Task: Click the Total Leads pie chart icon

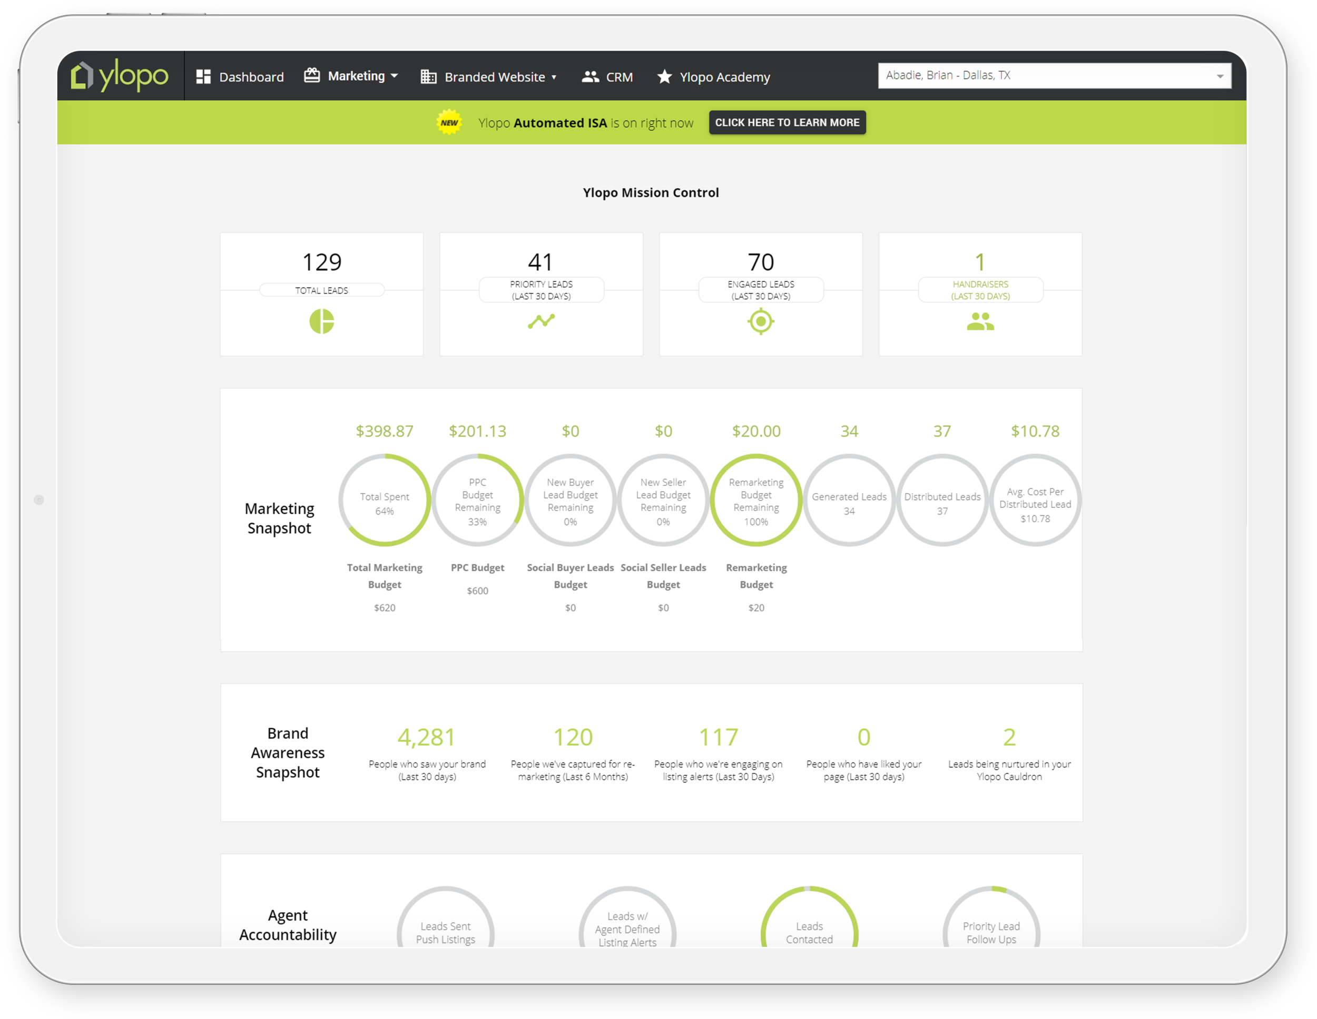Action: (322, 321)
